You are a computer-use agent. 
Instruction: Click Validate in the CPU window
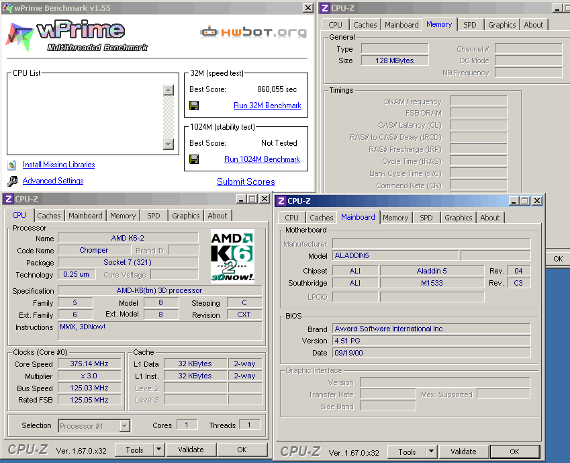tap(191, 450)
